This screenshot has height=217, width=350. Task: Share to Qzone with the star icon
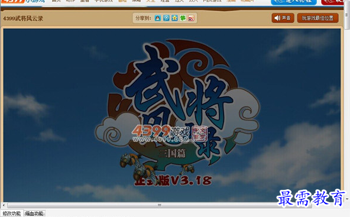click(174, 18)
